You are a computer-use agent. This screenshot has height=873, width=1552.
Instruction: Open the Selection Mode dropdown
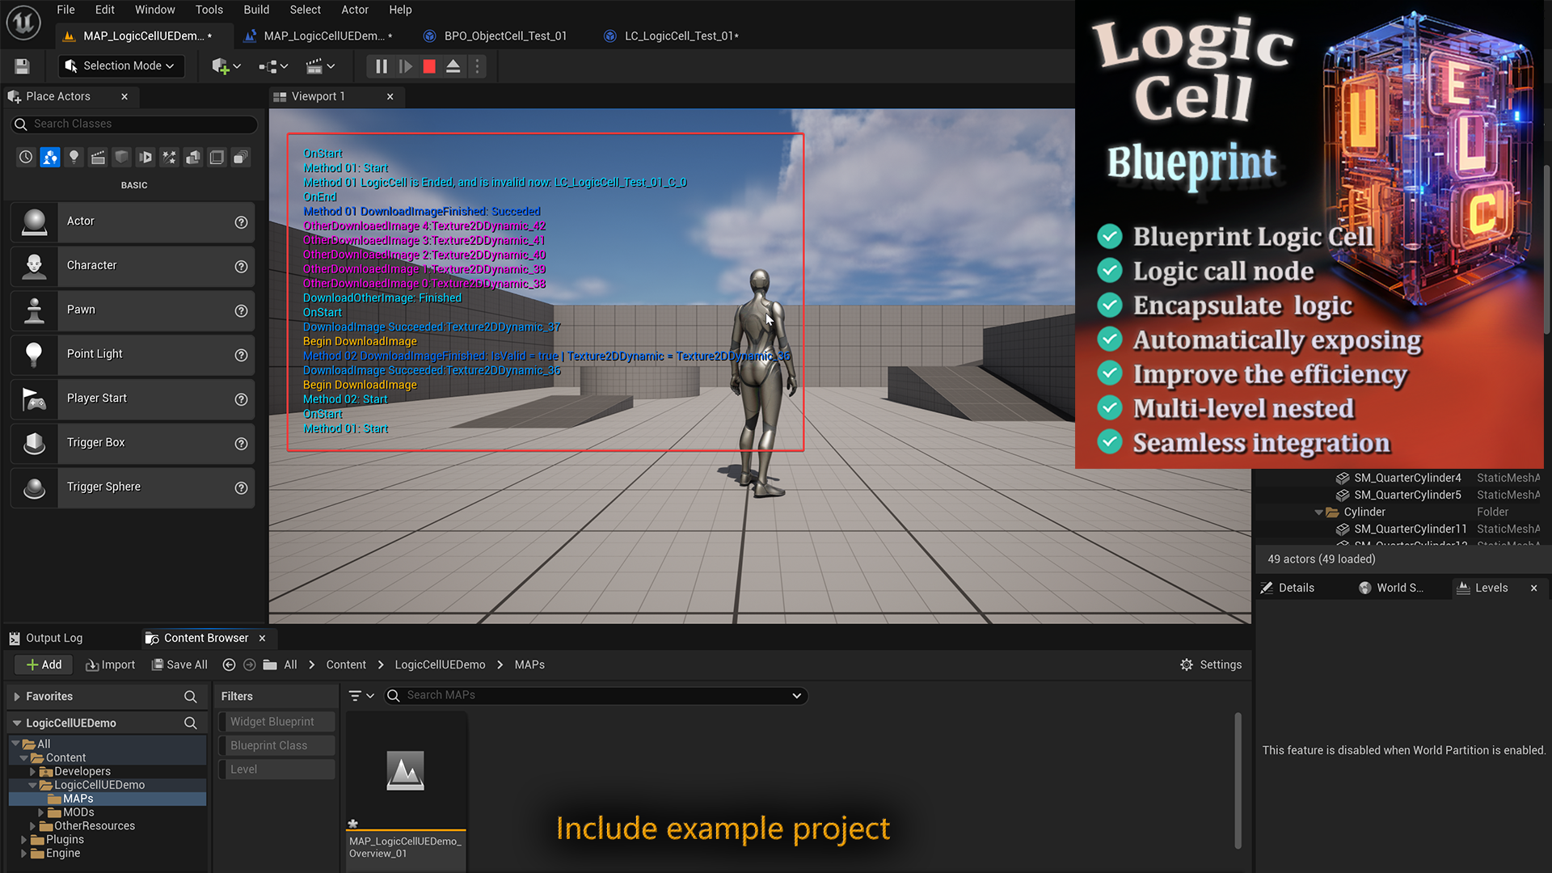point(120,65)
